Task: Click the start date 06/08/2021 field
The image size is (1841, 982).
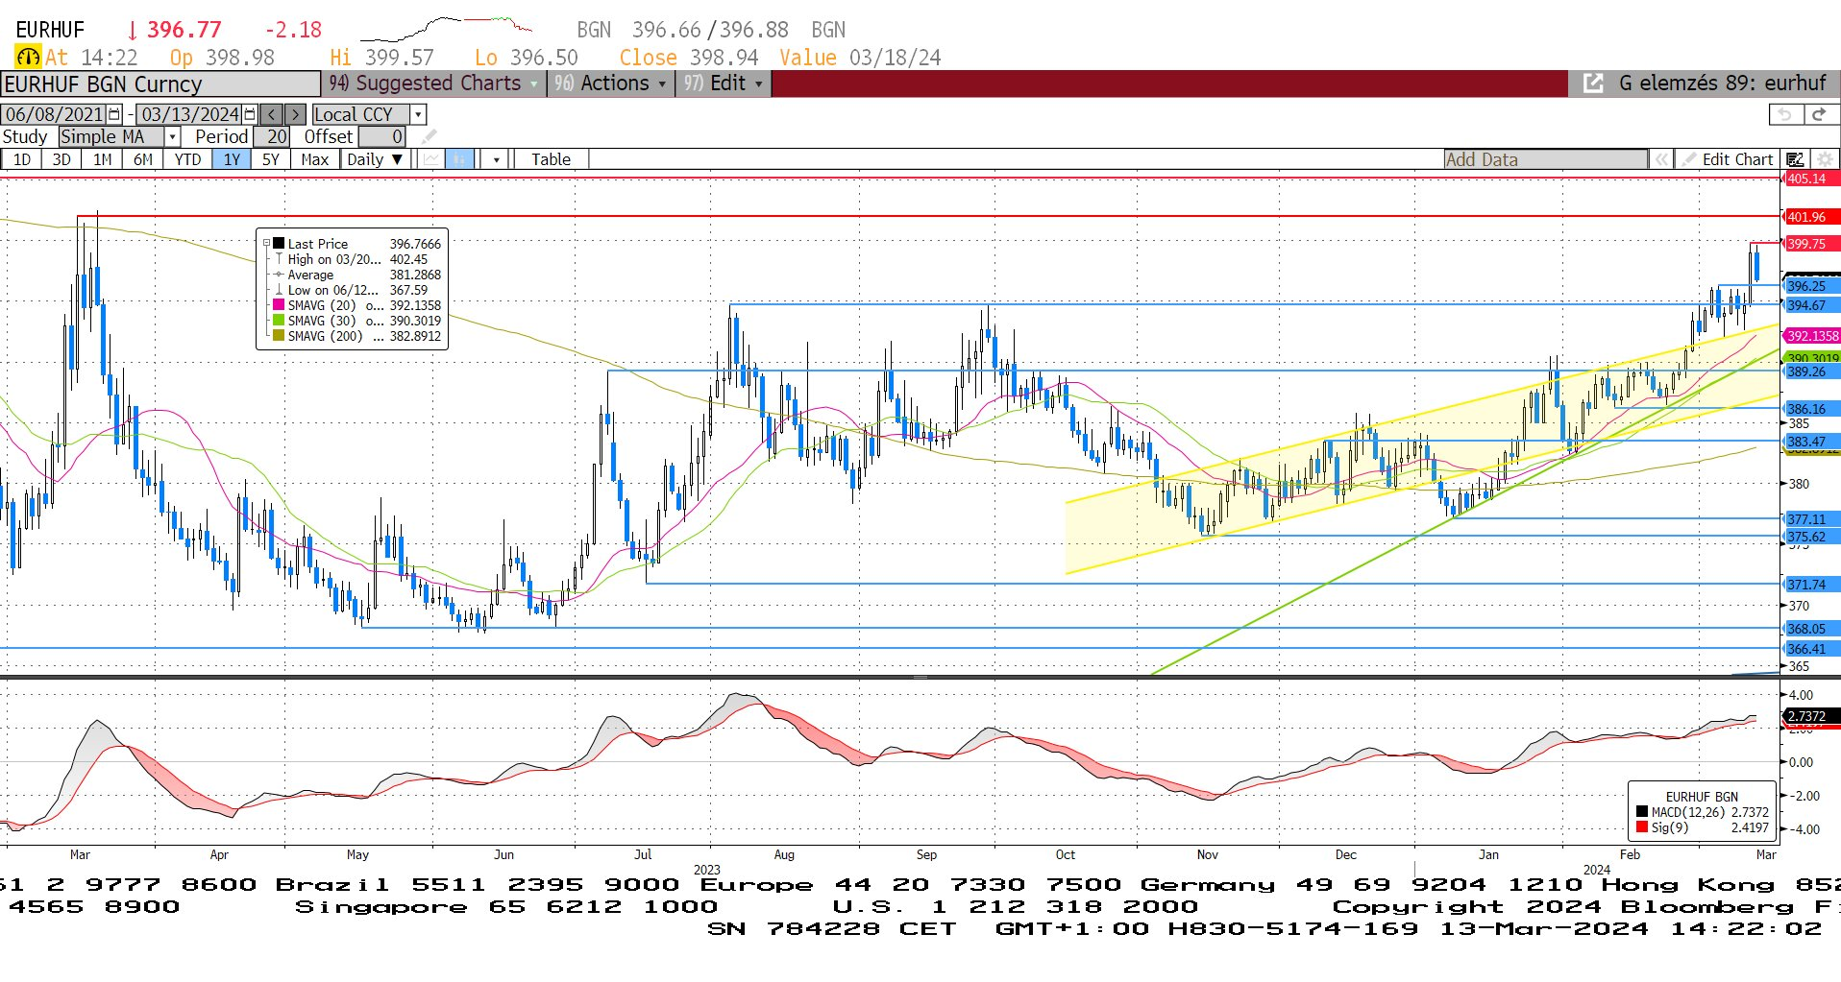Action: (x=55, y=114)
